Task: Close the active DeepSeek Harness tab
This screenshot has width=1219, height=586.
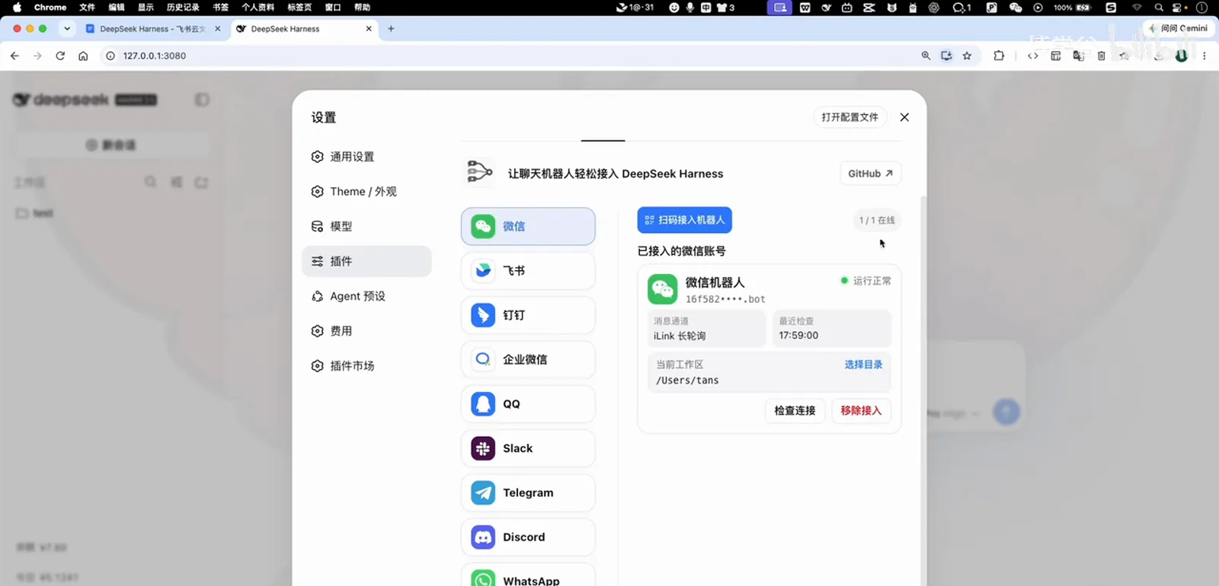Action: (369, 29)
